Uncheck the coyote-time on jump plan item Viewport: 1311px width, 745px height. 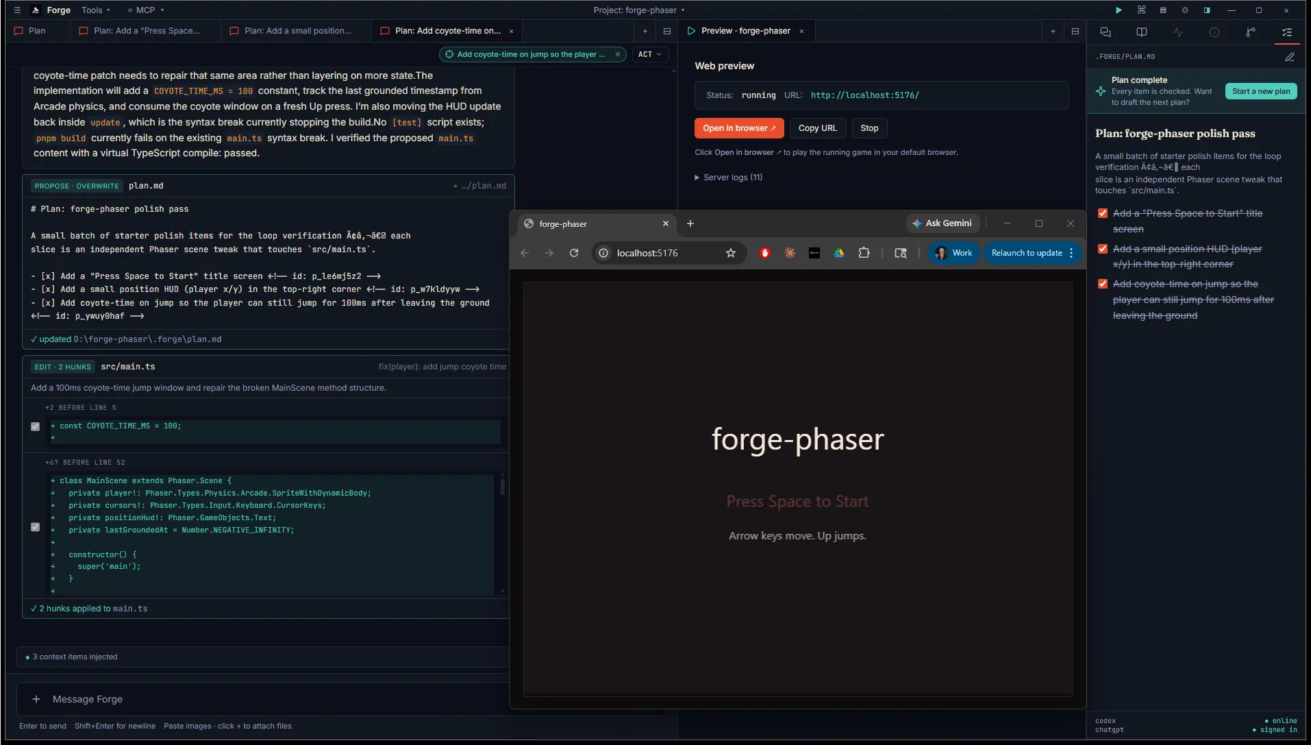(1103, 284)
